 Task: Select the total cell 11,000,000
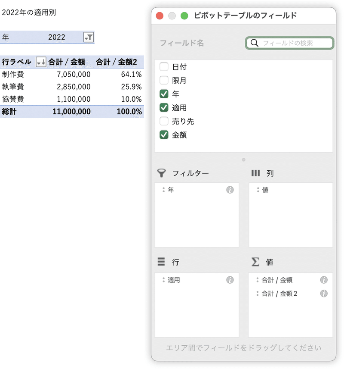click(70, 112)
